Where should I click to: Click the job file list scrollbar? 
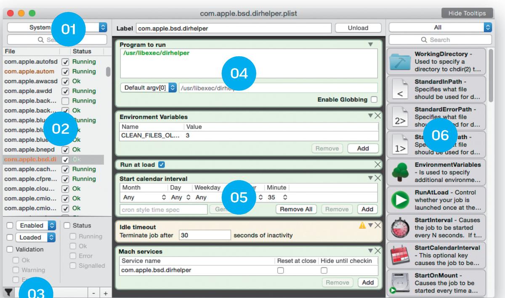coord(108,71)
